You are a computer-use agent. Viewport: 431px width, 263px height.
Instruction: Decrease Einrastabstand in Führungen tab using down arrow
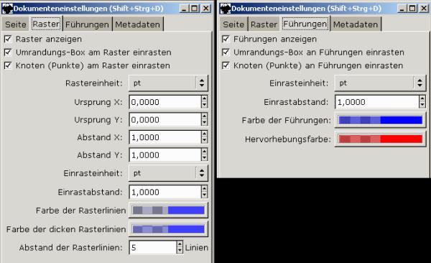pos(422,106)
